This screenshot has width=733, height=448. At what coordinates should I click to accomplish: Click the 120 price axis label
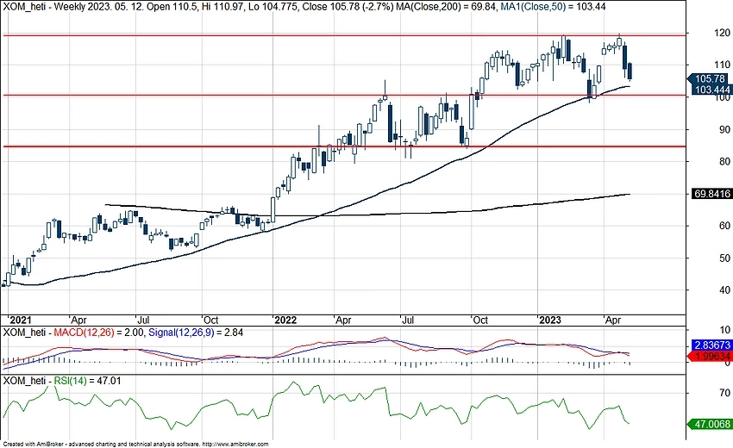(703, 33)
